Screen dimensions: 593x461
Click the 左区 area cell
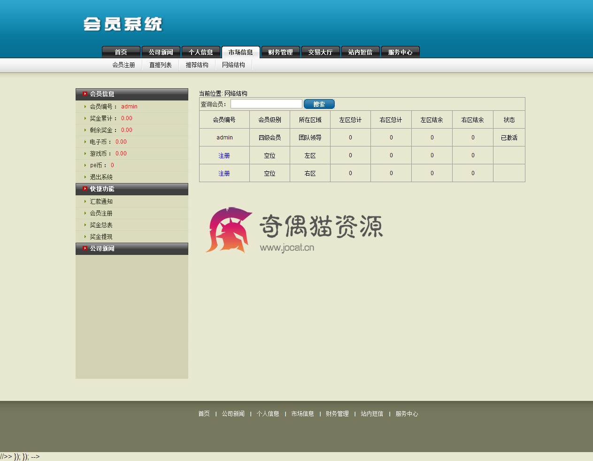tap(310, 155)
